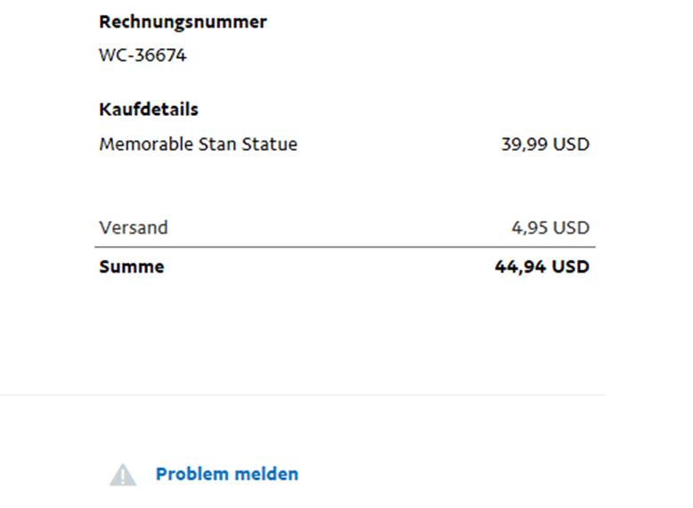Click the word Stan in item name
Screen dimensions: 693x508
(214, 144)
